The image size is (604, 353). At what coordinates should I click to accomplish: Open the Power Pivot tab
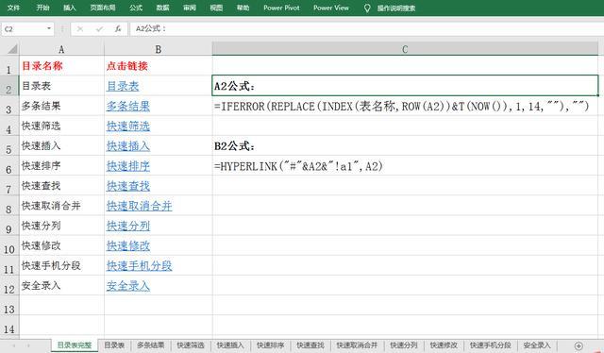tap(281, 8)
